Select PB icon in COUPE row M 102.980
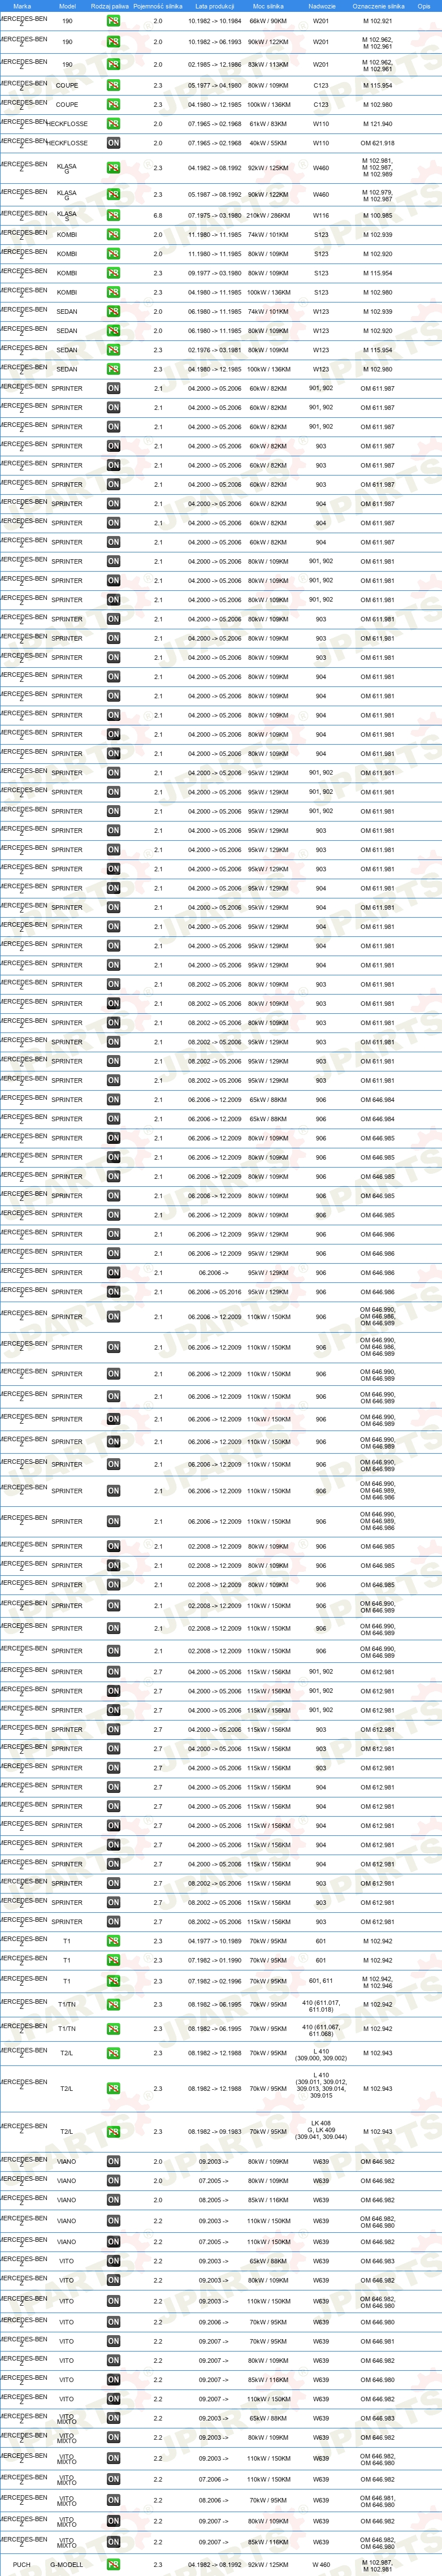 click(x=113, y=105)
